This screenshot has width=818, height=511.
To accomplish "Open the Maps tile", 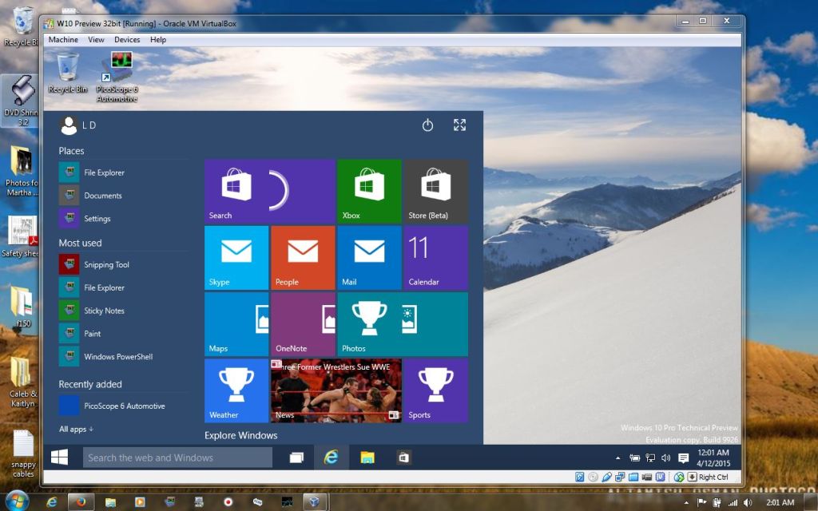I will click(236, 324).
